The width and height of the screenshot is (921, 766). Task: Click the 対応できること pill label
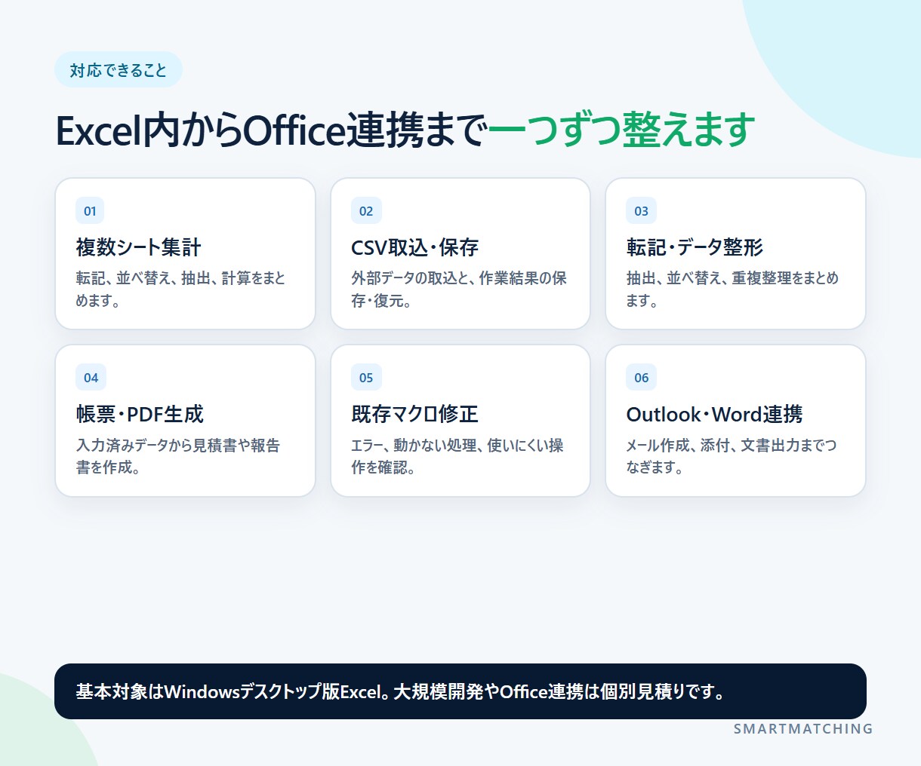click(x=119, y=70)
